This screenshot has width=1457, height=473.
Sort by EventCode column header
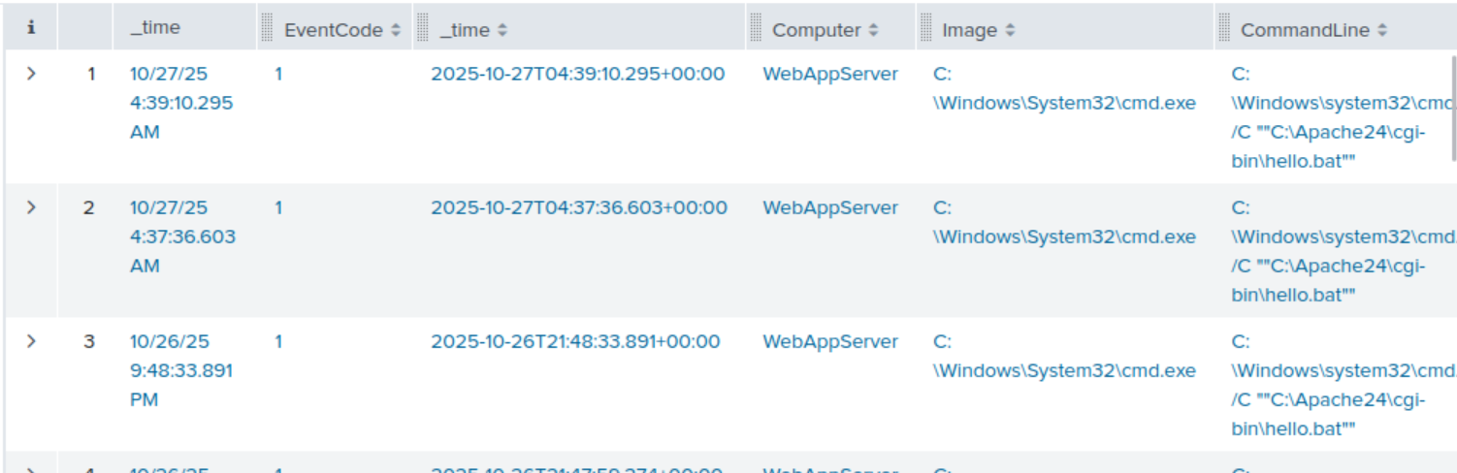341,30
